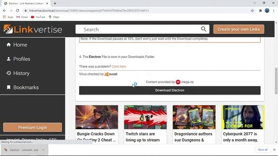Click the site lock icon
Screen dimensions: 278x156
pos(26,10)
